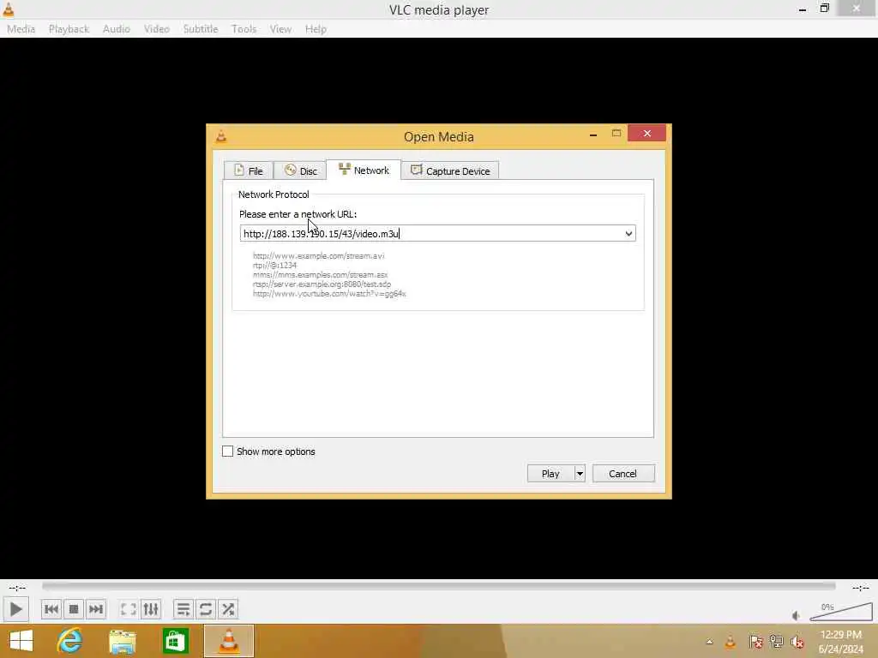Close the Open Media dialog
This screenshot has width=878, height=658.
[646, 133]
